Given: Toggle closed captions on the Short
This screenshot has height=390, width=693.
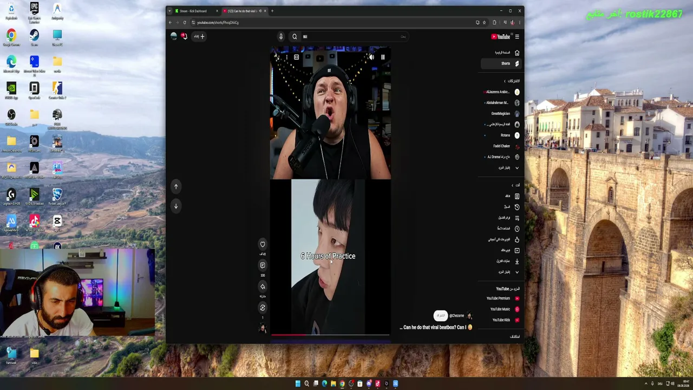Looking at the screenshot, I should pyautogui.click(x=297, y=57).
